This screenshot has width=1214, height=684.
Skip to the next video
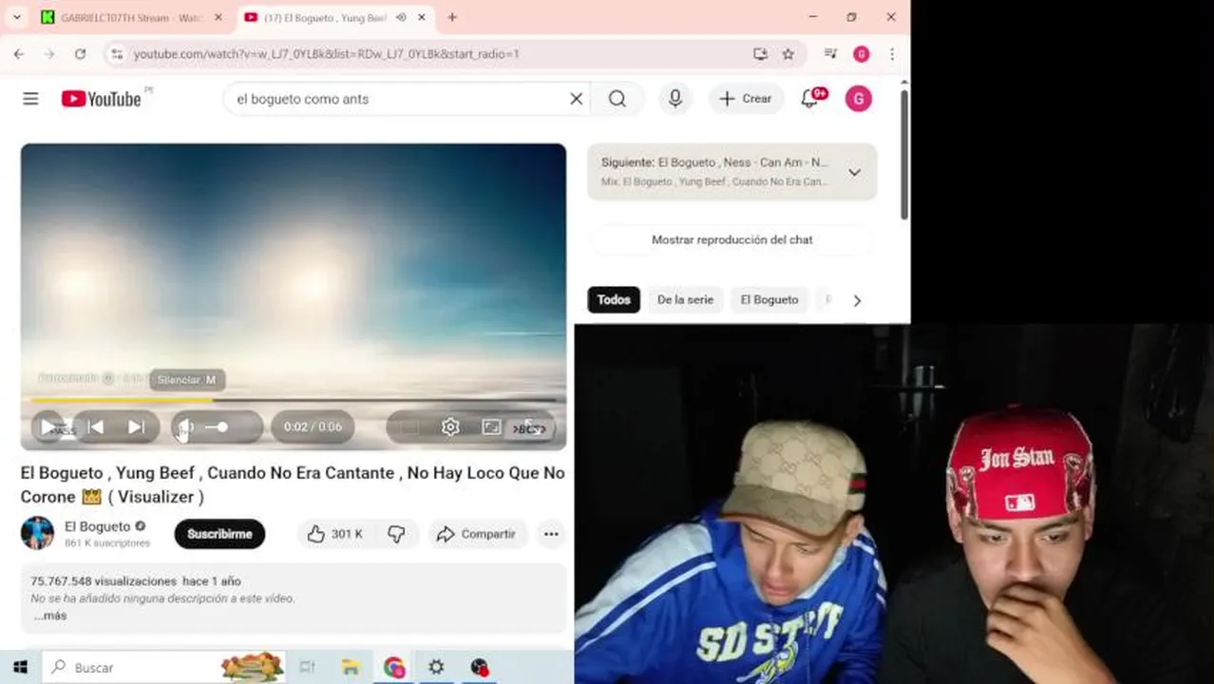[136, 427]
